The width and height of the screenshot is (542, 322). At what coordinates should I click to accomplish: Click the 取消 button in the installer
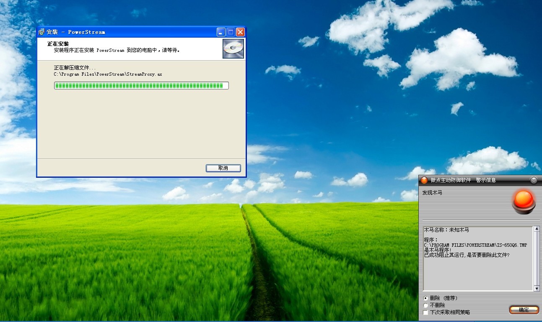[223, 168]
